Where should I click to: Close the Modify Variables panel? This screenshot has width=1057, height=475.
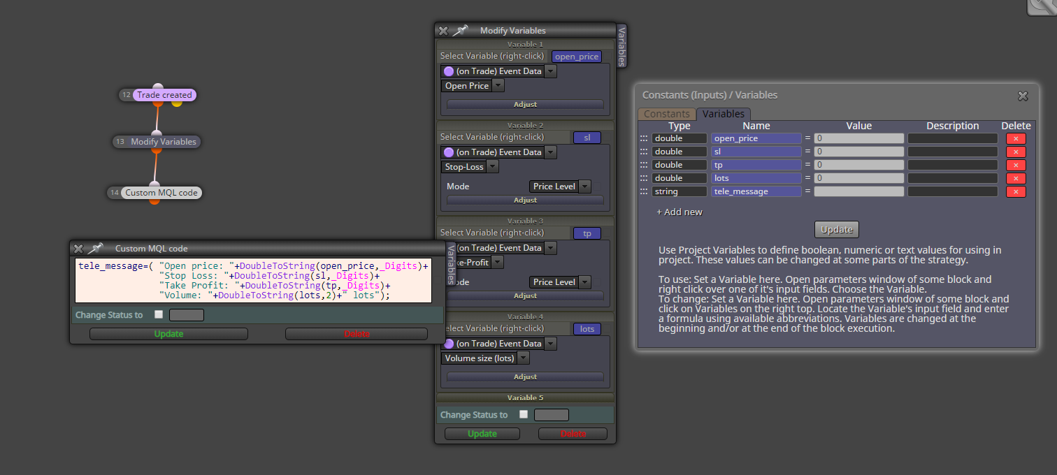(x=443, y=31)
